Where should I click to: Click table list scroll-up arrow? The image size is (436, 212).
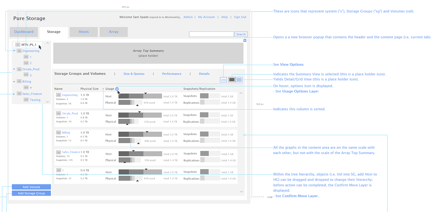click(241, 93)
